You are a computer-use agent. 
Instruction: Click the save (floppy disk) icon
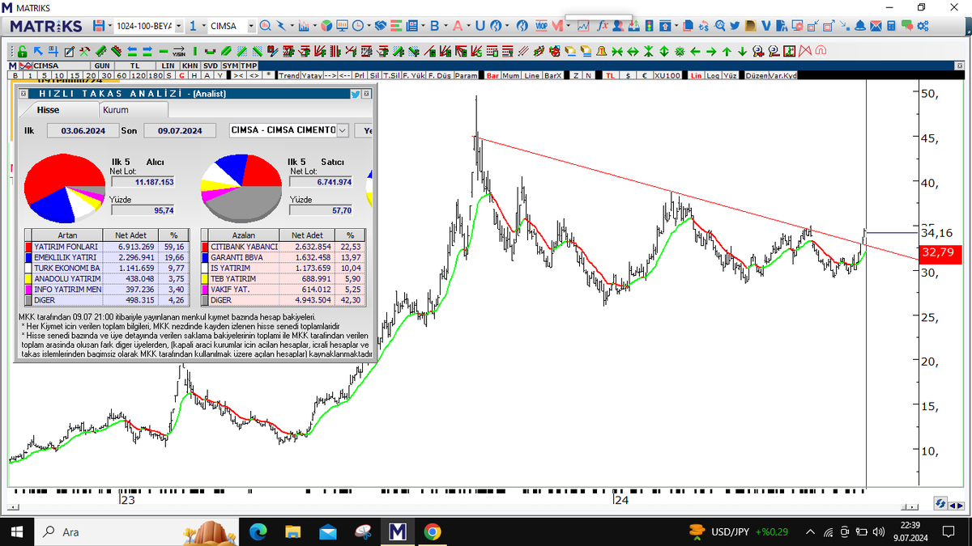click(98, 26)
